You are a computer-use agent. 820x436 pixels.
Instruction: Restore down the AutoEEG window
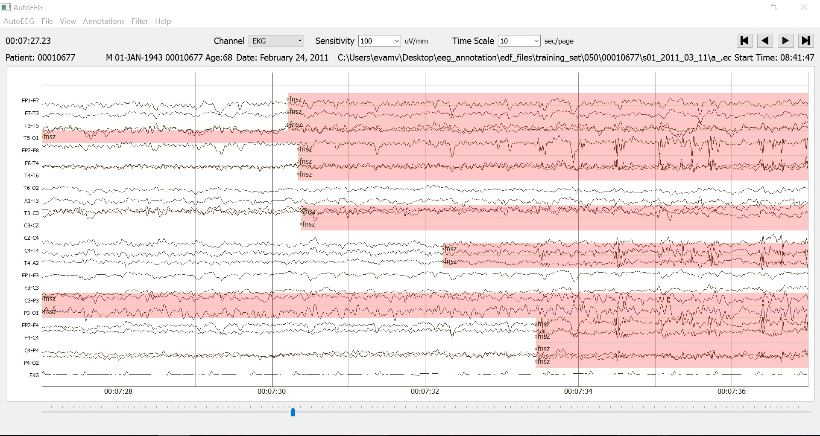pos(774,7)
